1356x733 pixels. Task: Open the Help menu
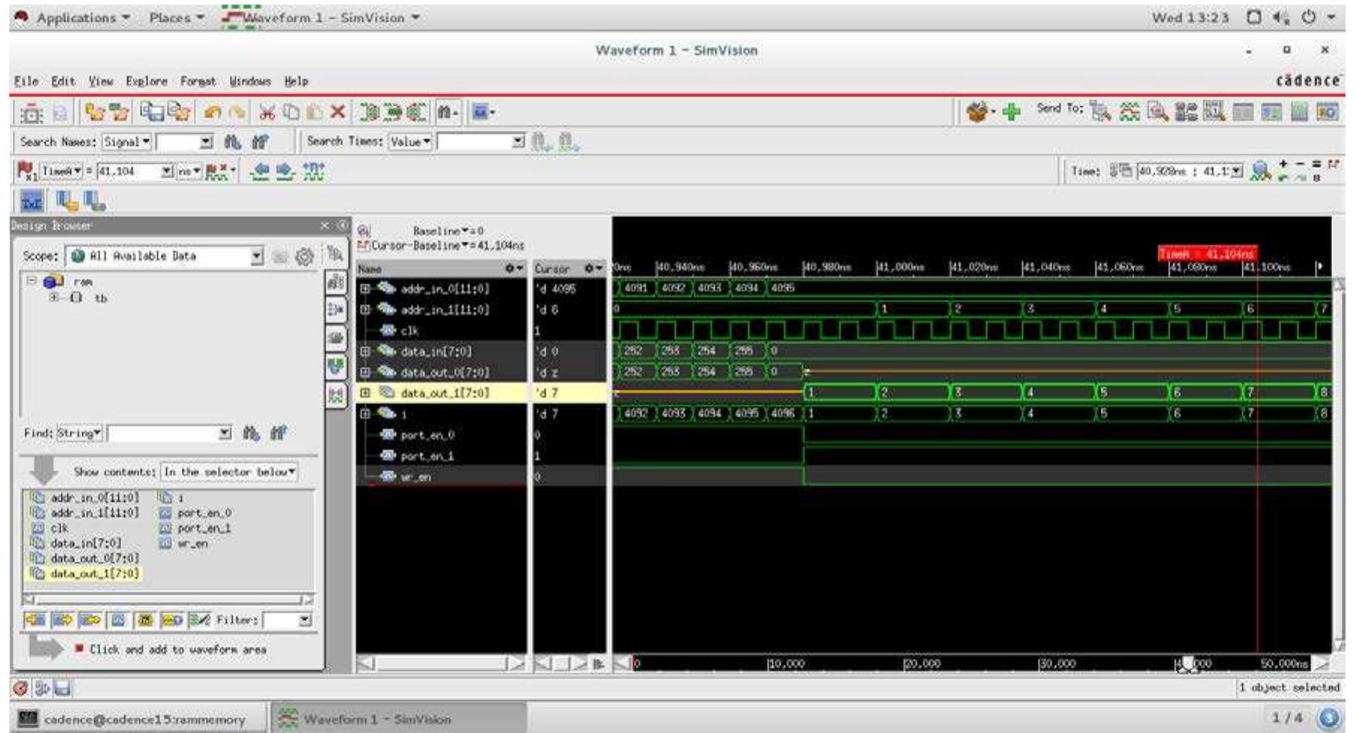pos(297,81)
